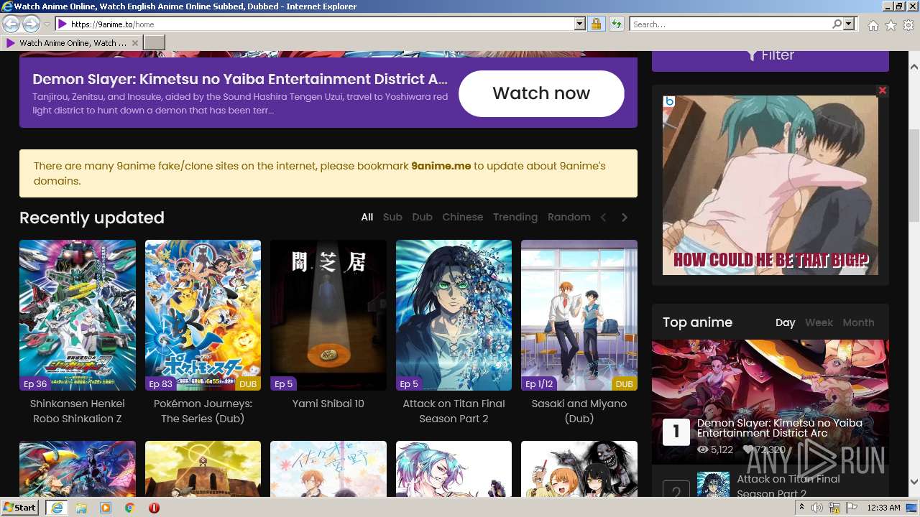Click the network tray icon

pyautogui.click(x=835, y=508)
